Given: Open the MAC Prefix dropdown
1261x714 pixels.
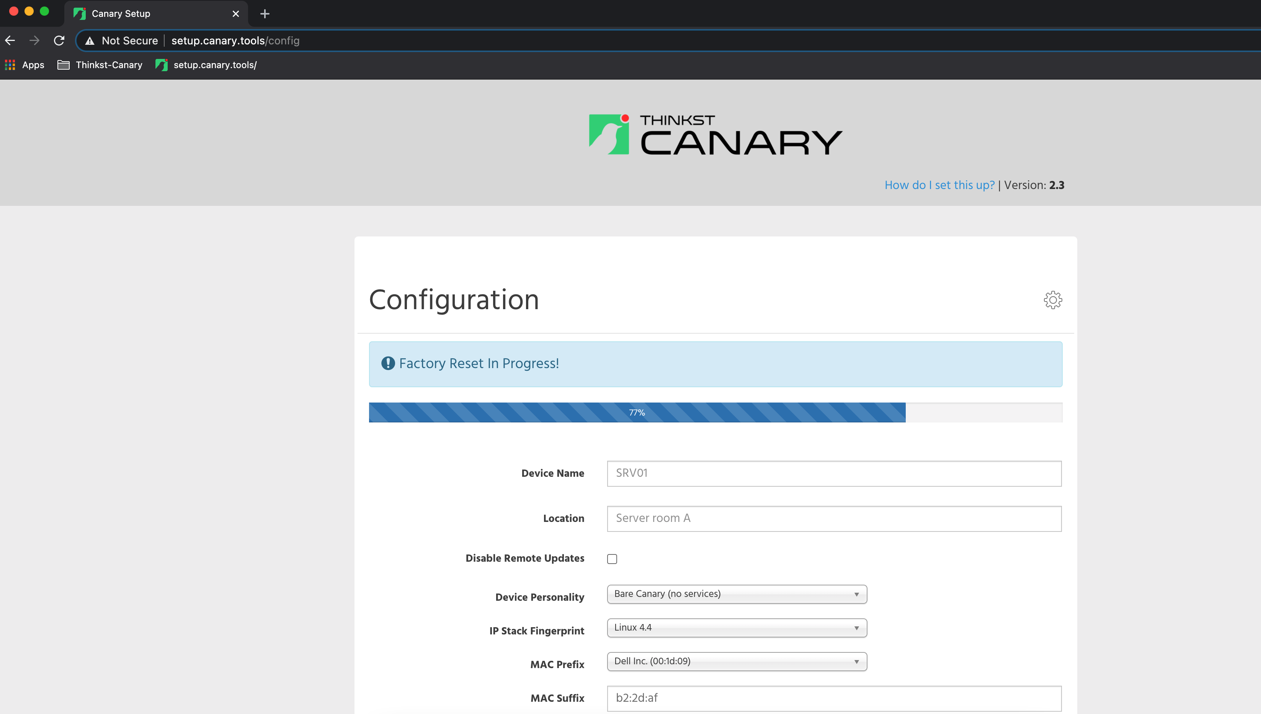Looking at the screenshot, I should (737, 662).
